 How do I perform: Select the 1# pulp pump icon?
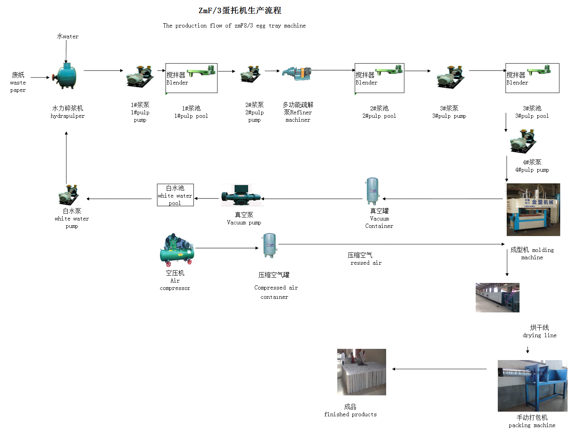tap(140, 77)
